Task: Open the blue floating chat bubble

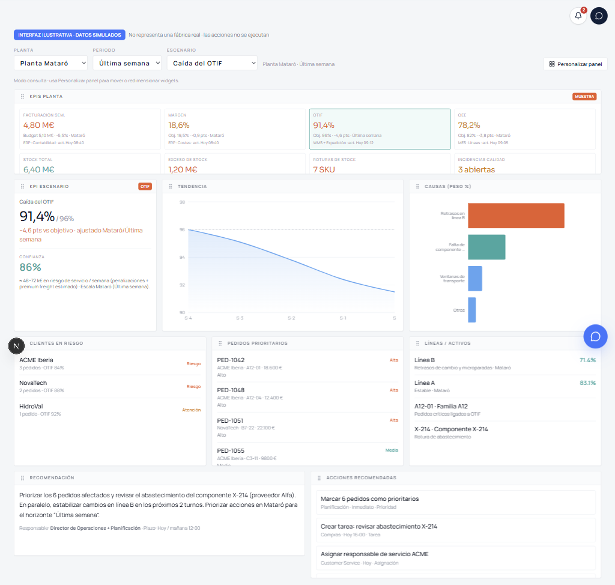Action: point(595,336)
